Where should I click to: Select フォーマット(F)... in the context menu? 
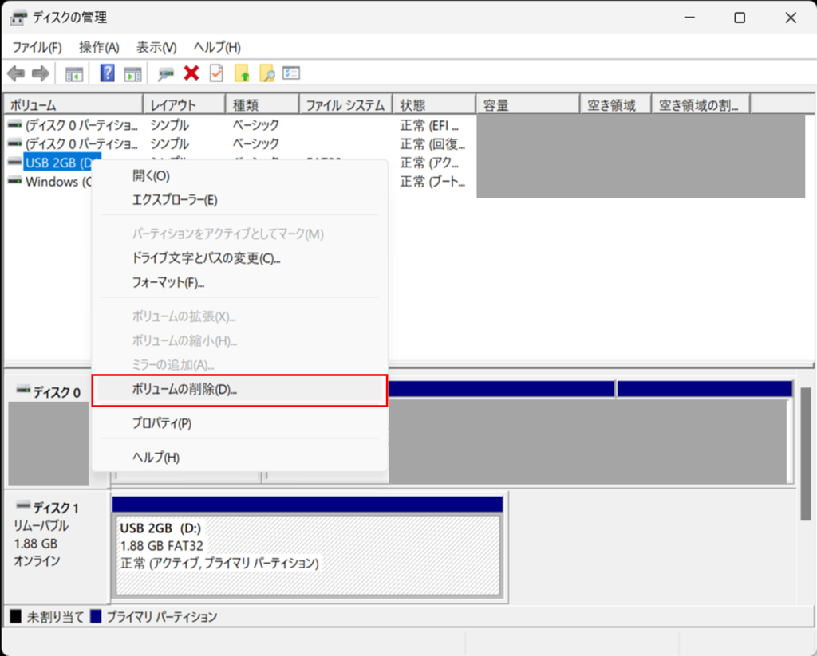coord(239,283)
